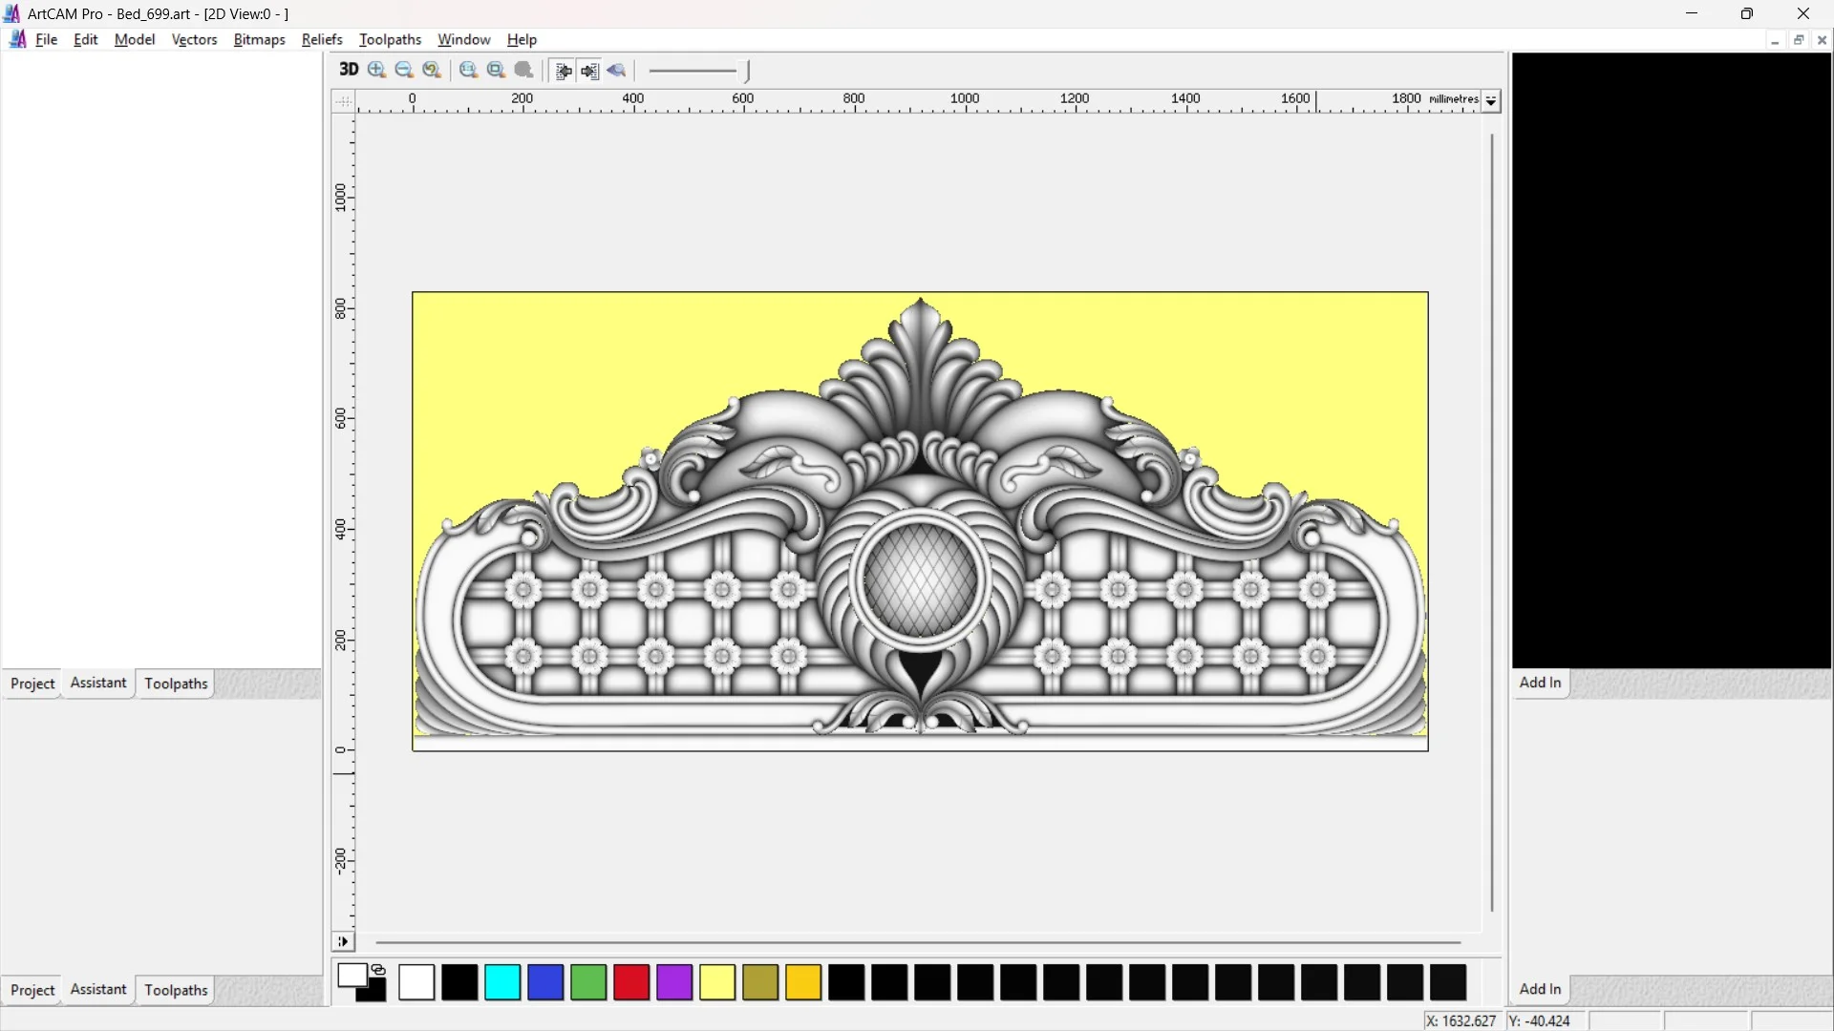
Task: Pick the cyan colour swatch
Action: tap(502, 982)
